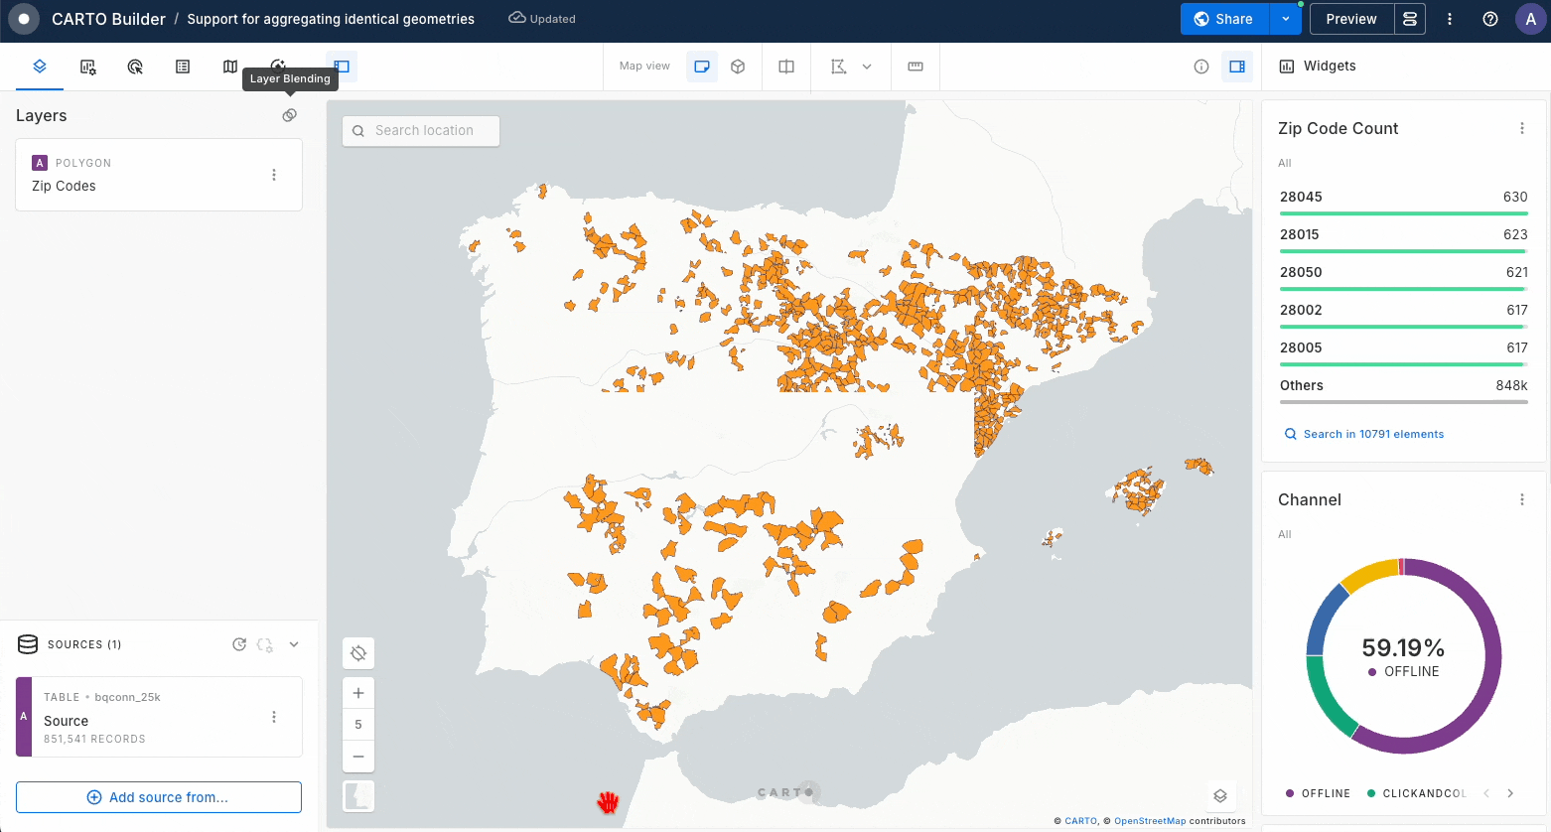
Task: Zoom in the map with plus button
Action: tap(358, 693)
